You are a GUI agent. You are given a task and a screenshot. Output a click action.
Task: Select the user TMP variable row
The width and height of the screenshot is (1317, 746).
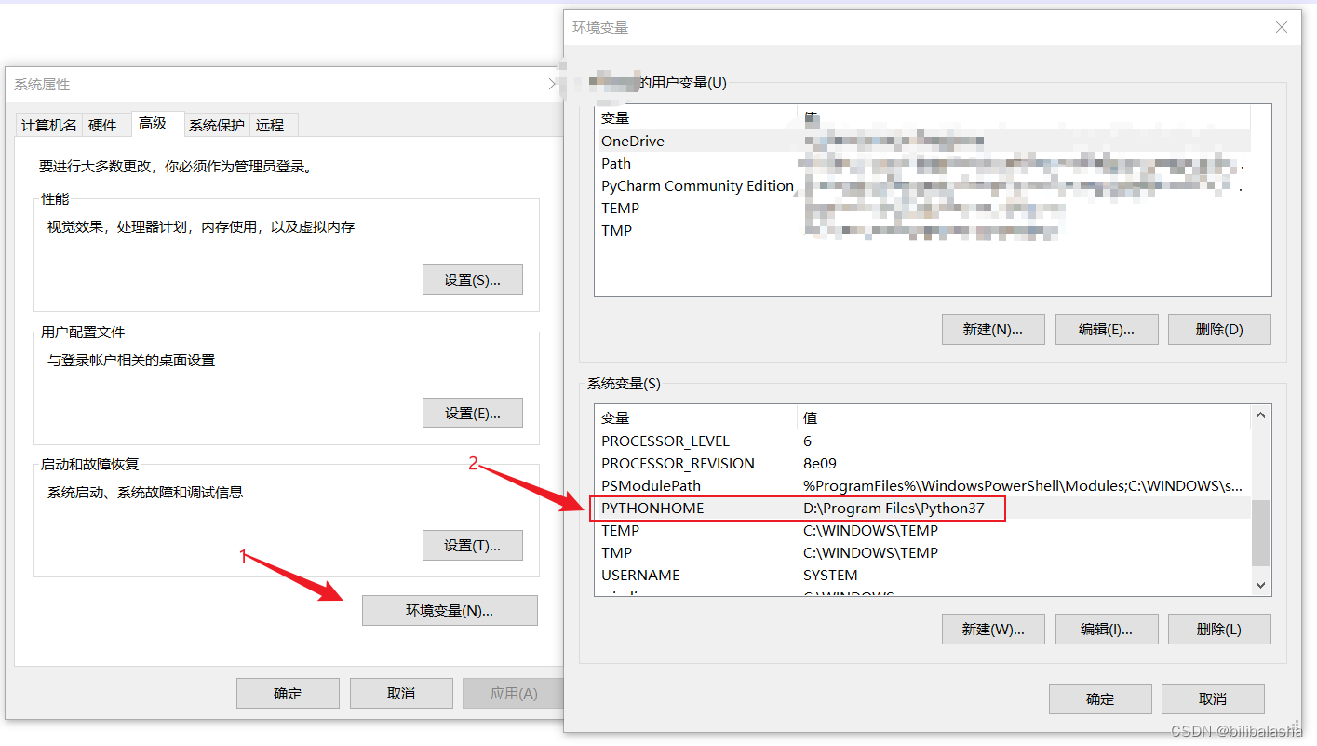coord(922,230)
